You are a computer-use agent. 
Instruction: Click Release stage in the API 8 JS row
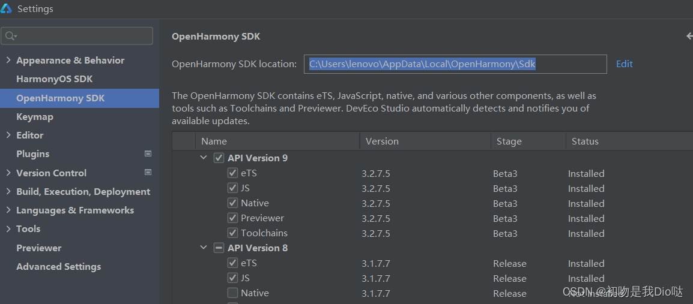coord(510,278)
